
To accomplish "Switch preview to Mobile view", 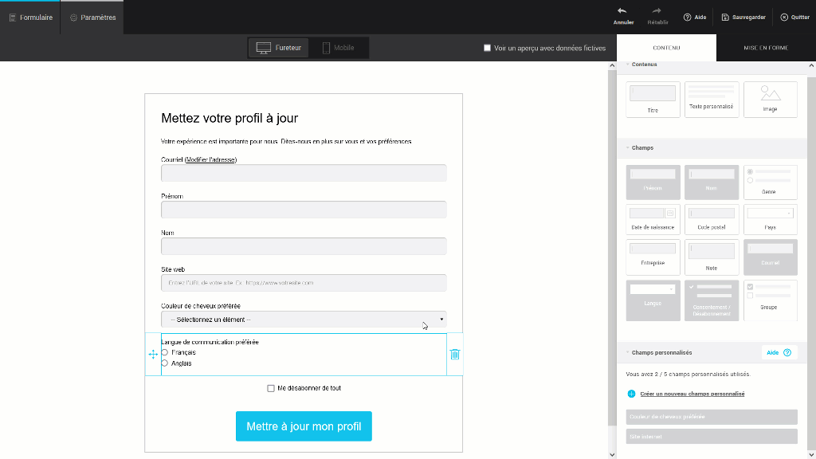I will [x=338, y=48].
